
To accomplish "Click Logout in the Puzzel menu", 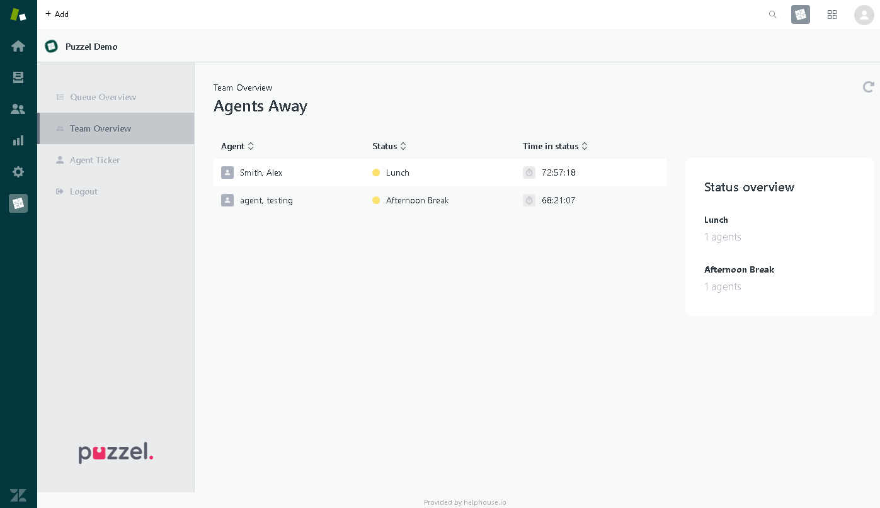I will [83, 191].
